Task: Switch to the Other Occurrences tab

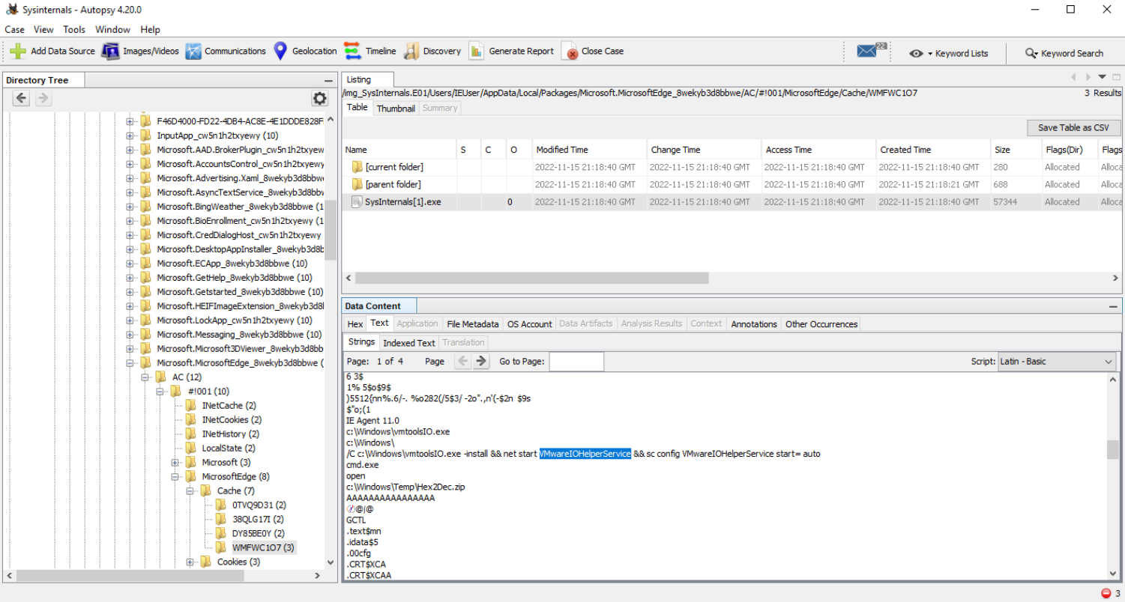Action: [821, 323]
